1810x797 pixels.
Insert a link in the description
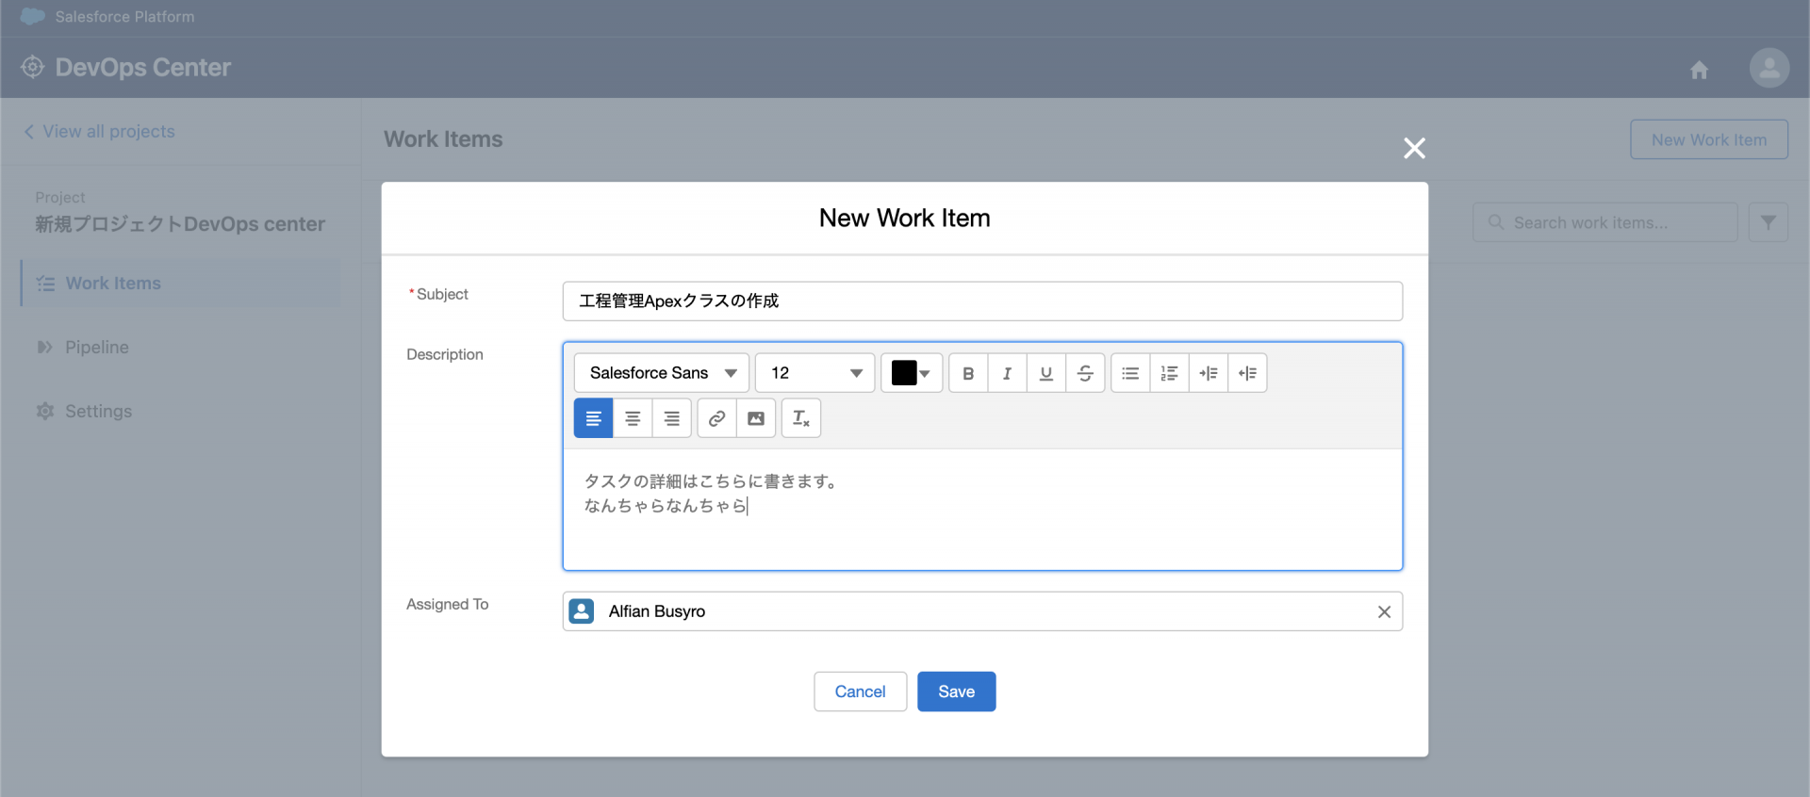[717, 418]
